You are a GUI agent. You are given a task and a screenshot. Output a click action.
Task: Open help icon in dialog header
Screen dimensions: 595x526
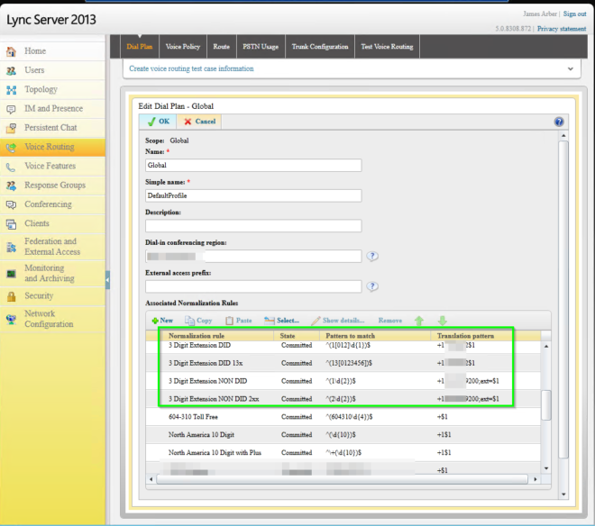pyautogui.click(x=558, y=122)
